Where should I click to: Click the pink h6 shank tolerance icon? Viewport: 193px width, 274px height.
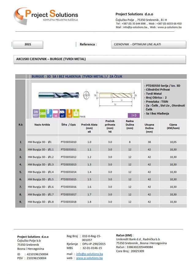click(56, 113)
